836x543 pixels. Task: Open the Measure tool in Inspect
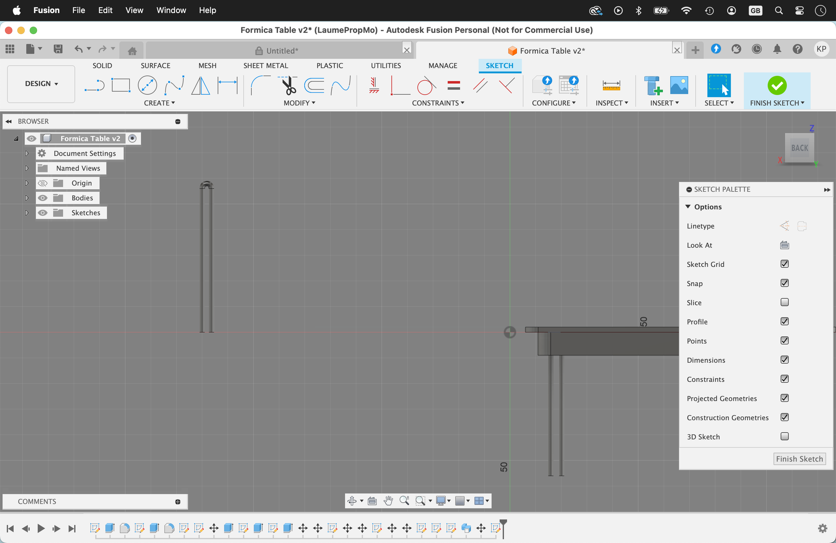(611, 85)
